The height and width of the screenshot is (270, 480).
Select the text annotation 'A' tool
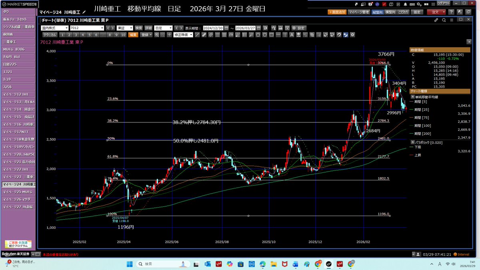pyautogui.click(x=292, y=35)
